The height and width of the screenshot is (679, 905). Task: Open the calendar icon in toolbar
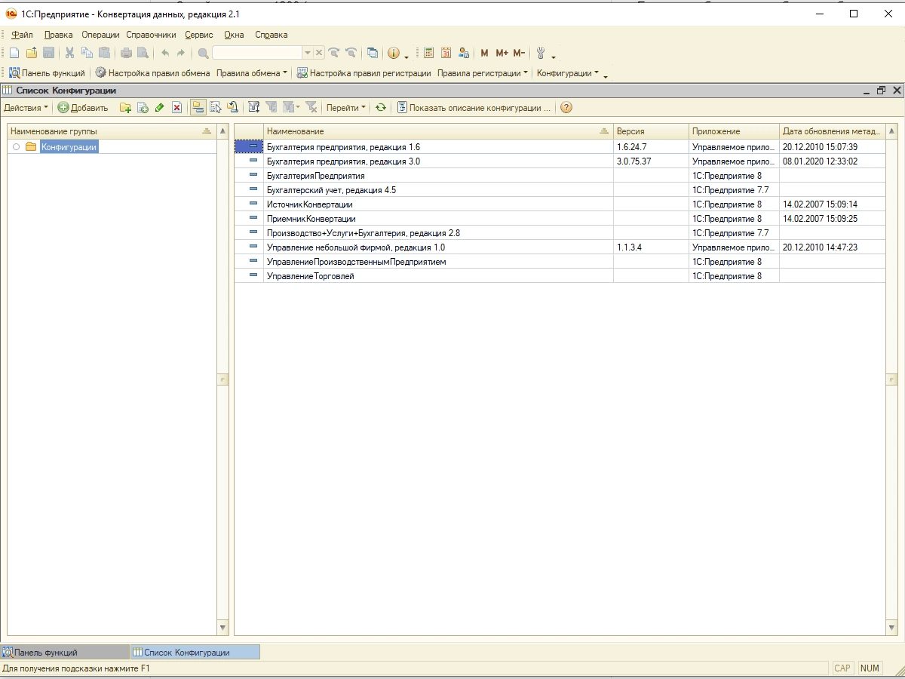click(446, 53)
